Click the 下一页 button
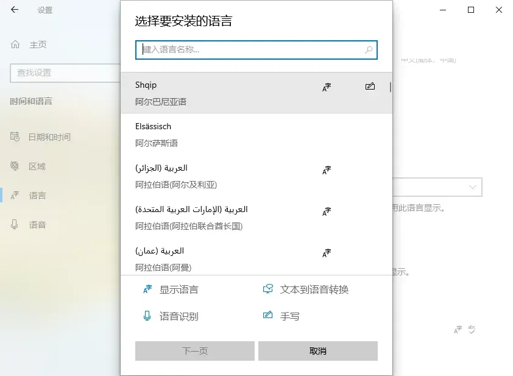513x376 pixels. pyautogui.click(x=195, y=351)
